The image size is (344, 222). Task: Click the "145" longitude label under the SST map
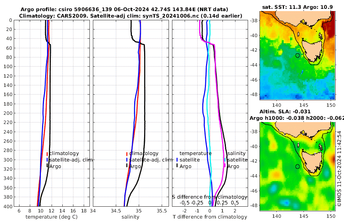304,105
